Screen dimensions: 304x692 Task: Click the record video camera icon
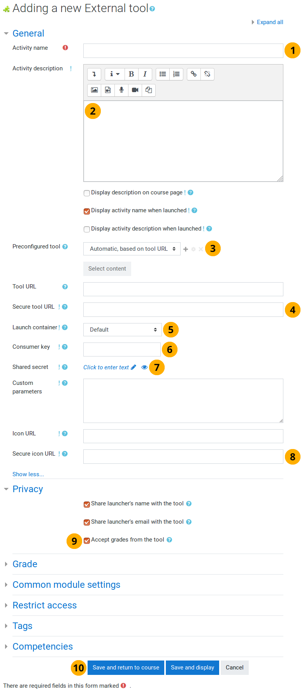tap(135, 90)
